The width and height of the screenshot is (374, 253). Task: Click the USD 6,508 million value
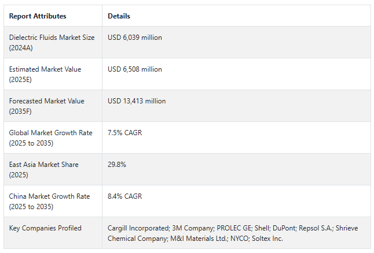tap(135, 69)
